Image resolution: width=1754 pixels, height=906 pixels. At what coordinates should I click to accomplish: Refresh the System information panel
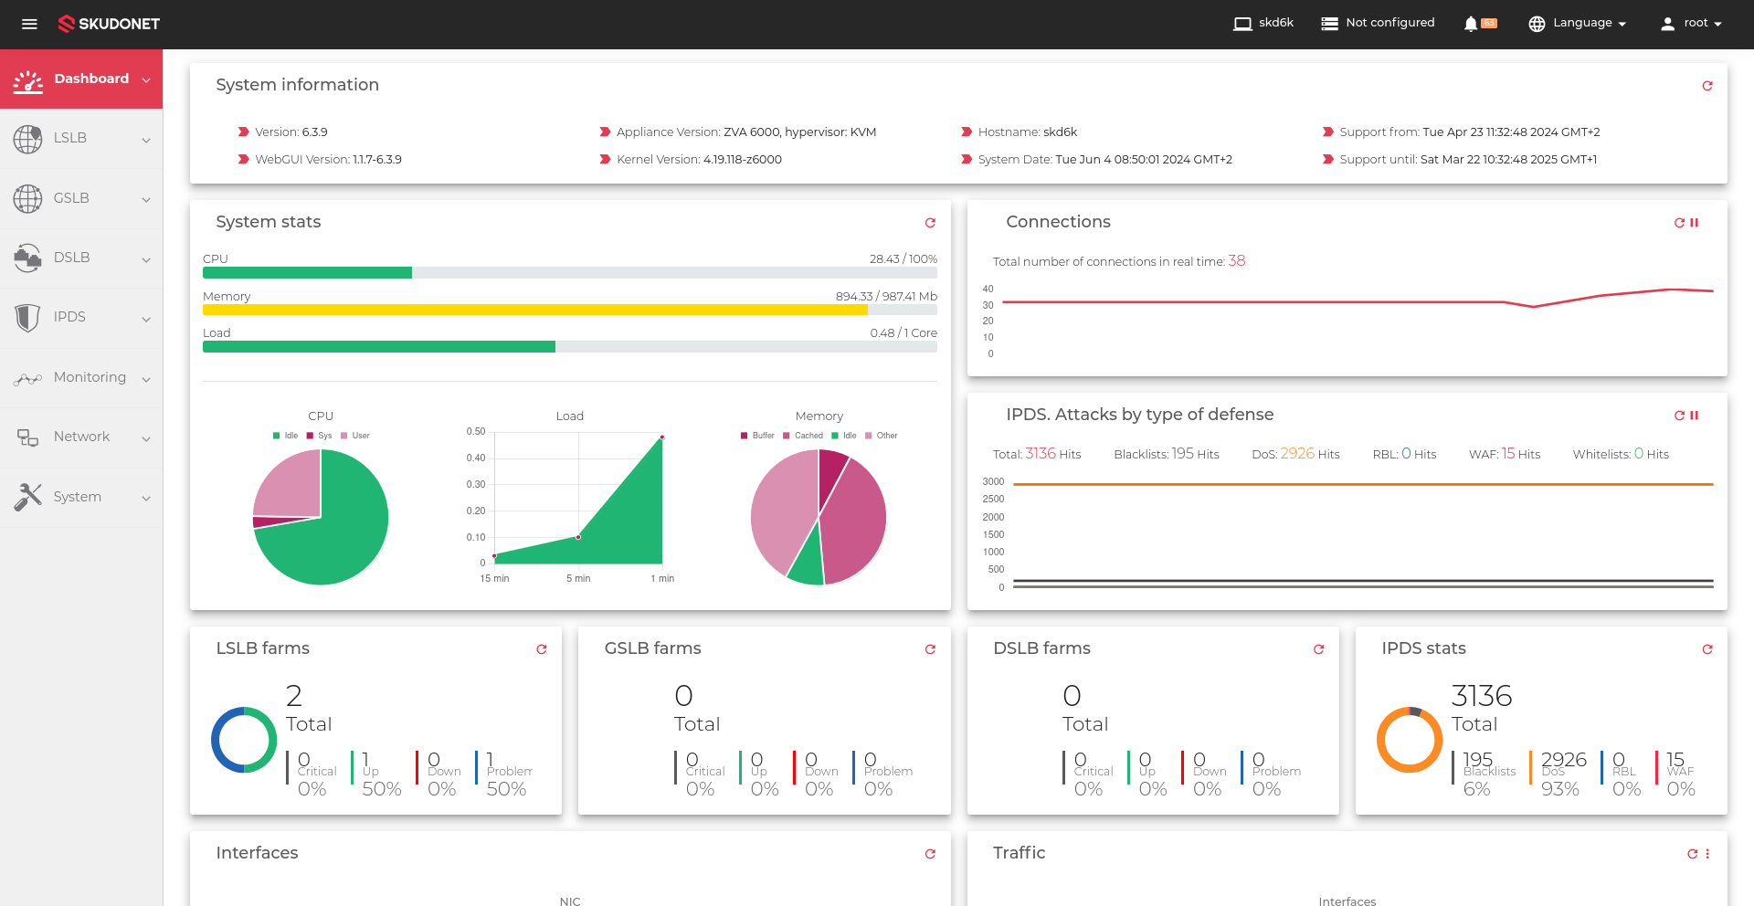[x=1707, y=86]
